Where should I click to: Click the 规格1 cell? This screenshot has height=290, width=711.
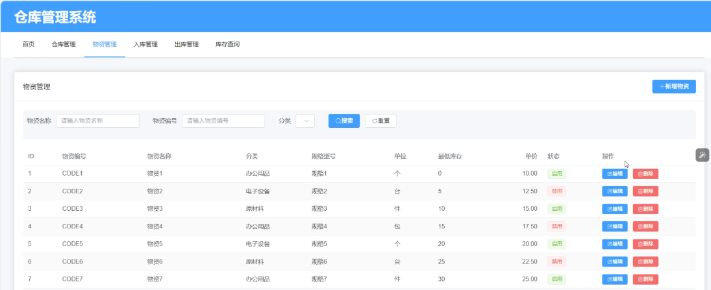pos(319,174)
